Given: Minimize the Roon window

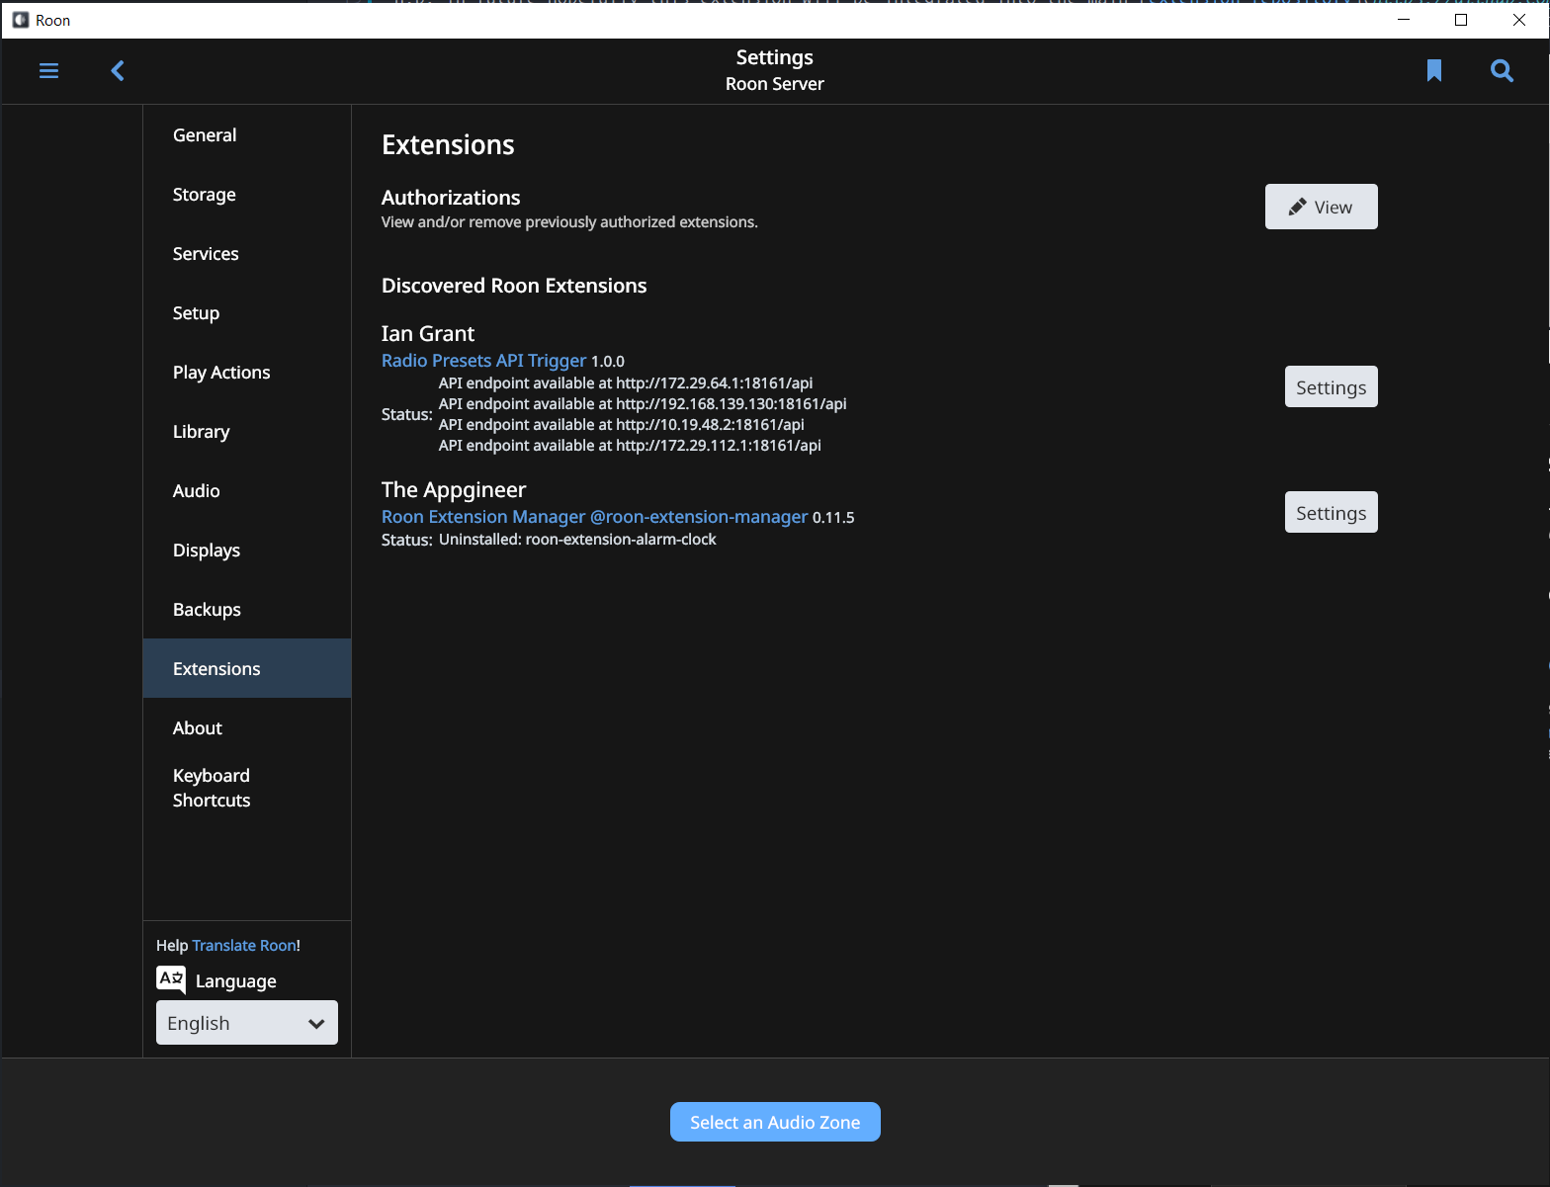Looking at the screenshot, I should click(1404, 20).
